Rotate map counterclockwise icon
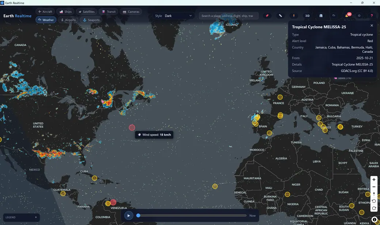Viewport: 380px width, 225px height. [x=374, y=201]
